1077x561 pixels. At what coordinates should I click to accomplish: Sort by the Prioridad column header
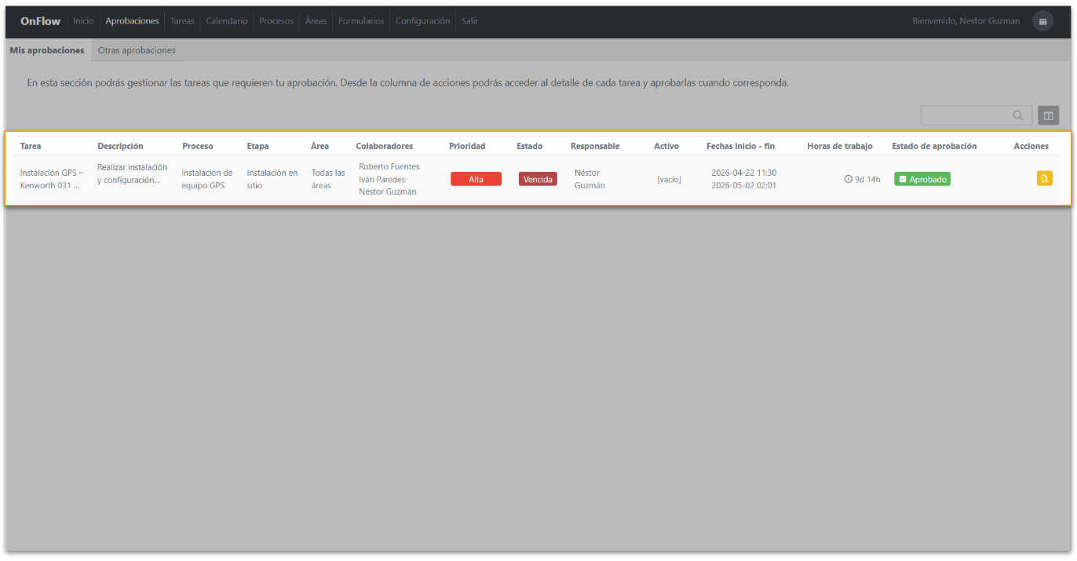click(467, 146)
